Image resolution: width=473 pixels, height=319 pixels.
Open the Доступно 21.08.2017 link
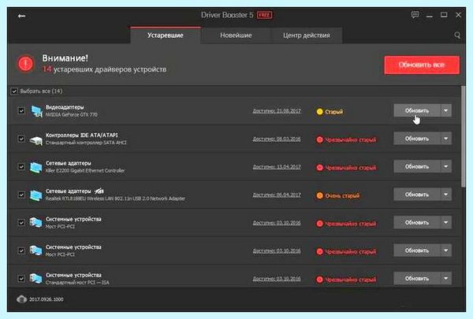point(277,111)
